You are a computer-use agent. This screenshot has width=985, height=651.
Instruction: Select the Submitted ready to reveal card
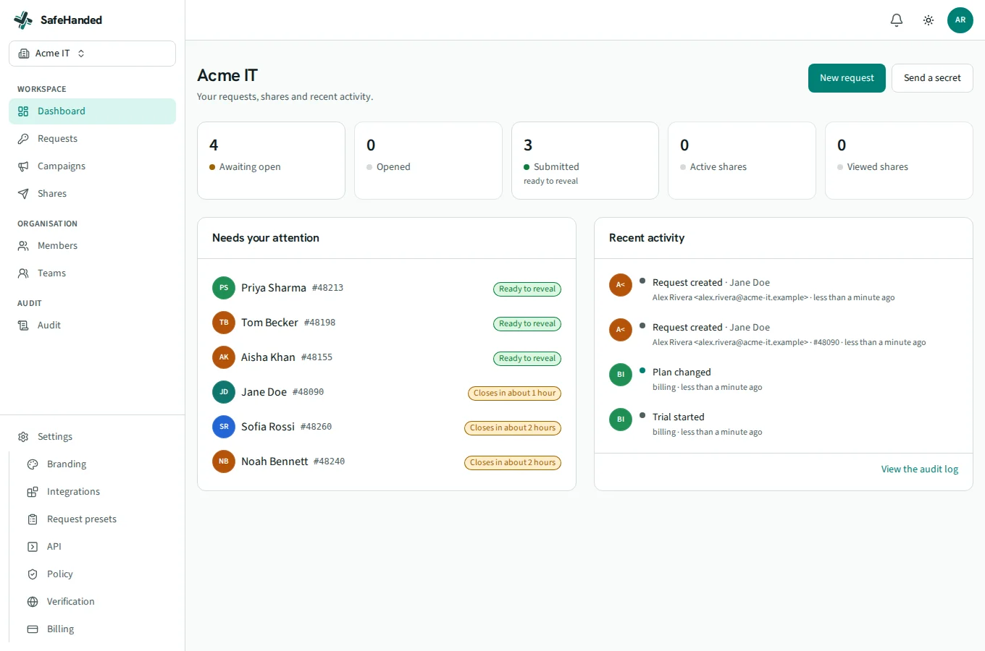585,161
